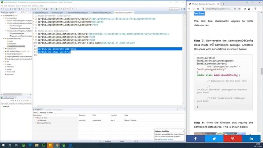The image size is (263, 148).
Task: Expand src/test/java folder
Action: (4, 49)
